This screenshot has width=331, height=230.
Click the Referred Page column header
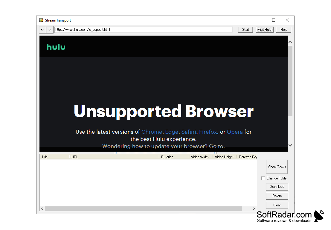point(247,157)
